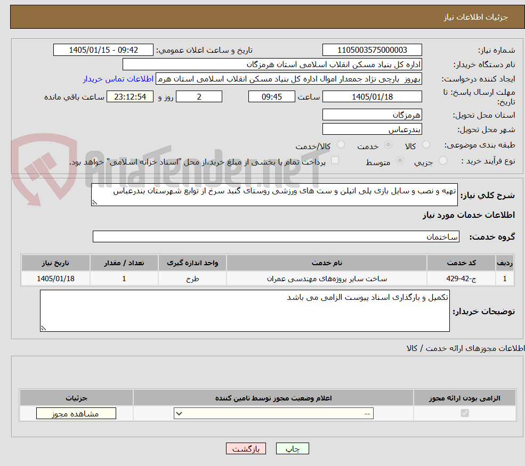Click the response deadline date 1405/01/18 field

372,97
